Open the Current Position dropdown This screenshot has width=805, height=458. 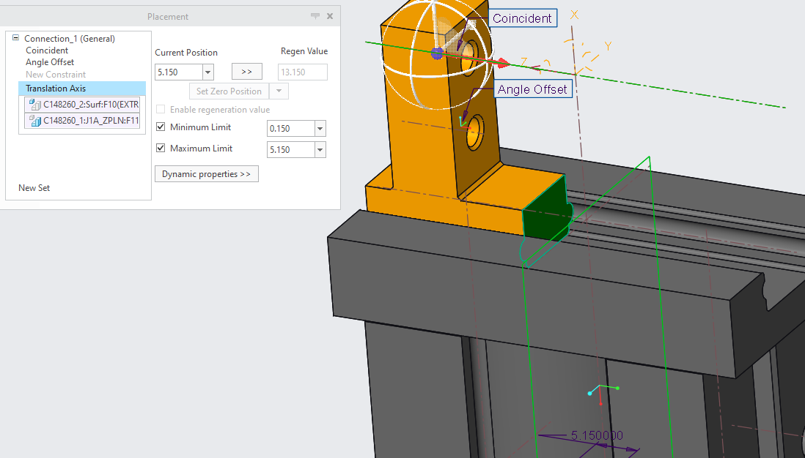pyautogui.click(x=207, y=72)
